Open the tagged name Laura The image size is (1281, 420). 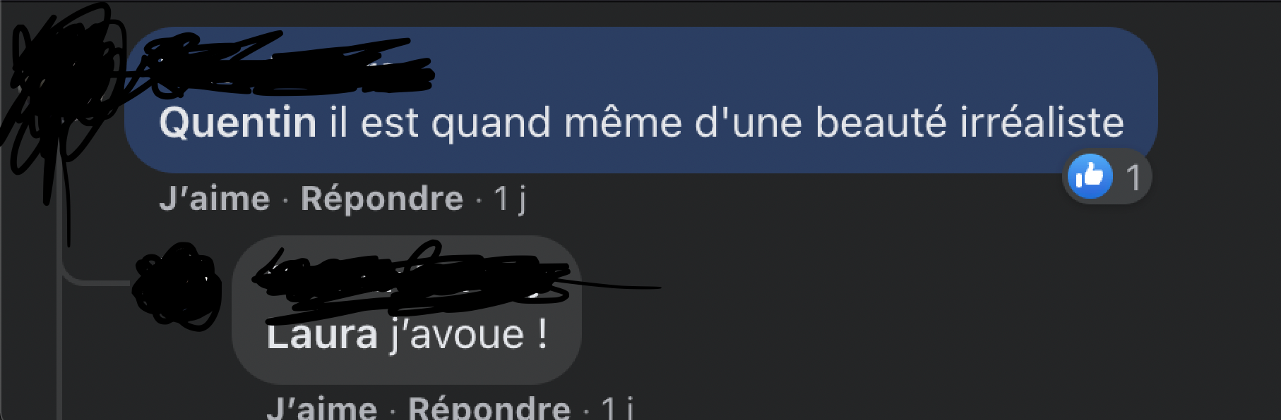(322, 335)
